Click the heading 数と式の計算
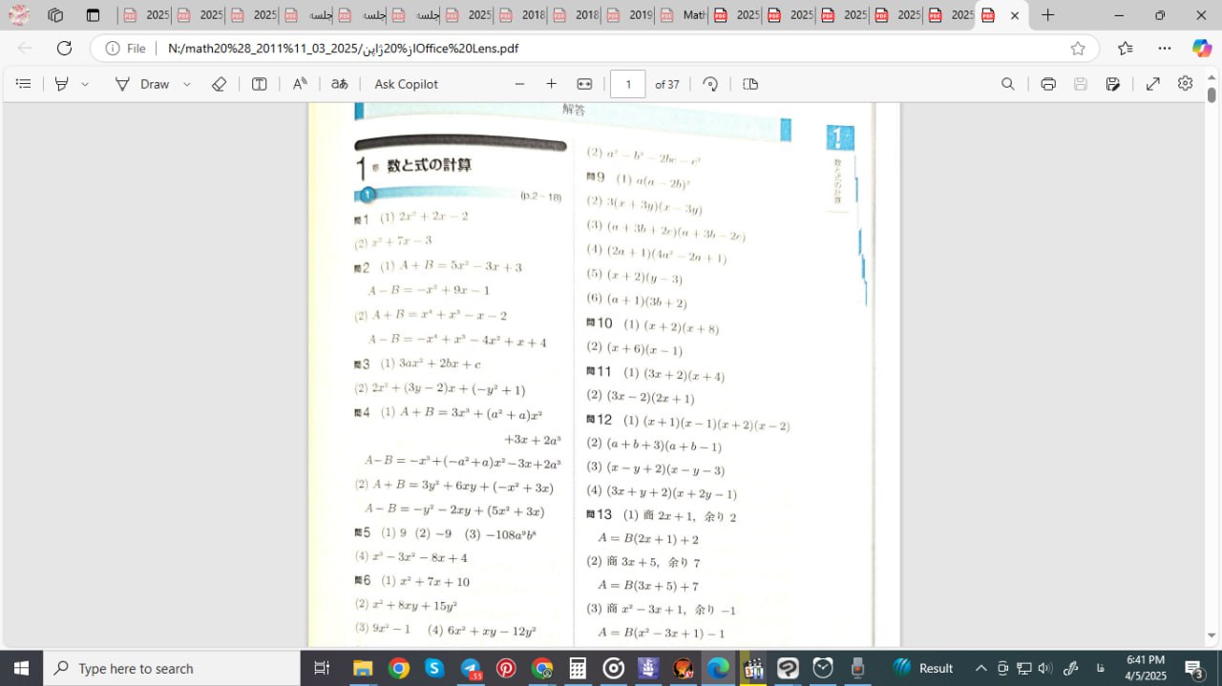Viewport: 1222px width, 686px height. [x=429, y=166]
